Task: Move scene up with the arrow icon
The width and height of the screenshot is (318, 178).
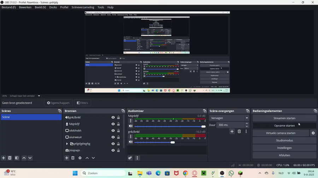Action: [x=24, y=158]
